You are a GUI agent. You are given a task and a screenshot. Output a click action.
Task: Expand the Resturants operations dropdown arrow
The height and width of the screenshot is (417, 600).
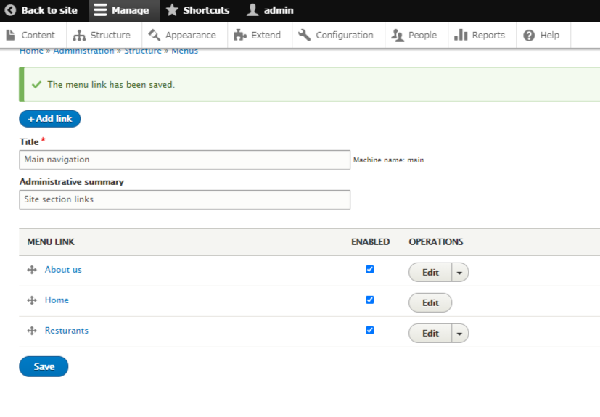click(460, 334)
